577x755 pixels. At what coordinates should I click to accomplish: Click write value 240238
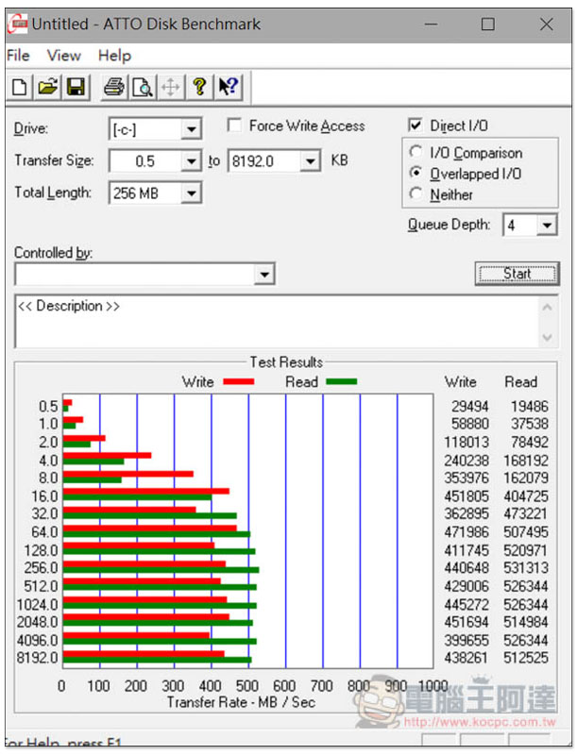[x=467, y=461]
